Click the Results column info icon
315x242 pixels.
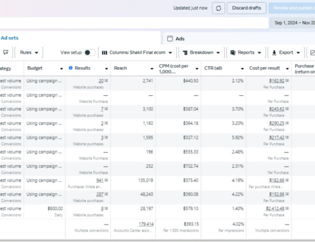pos(71,68)
